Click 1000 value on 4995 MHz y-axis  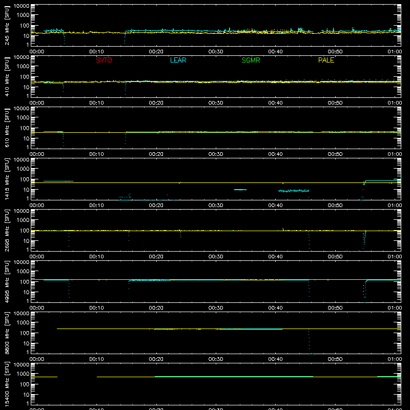[23, 272]
